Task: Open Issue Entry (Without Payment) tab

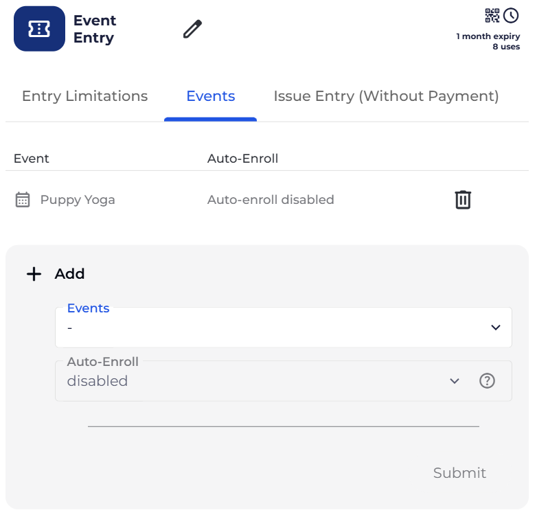Action: tap(386, 96)
